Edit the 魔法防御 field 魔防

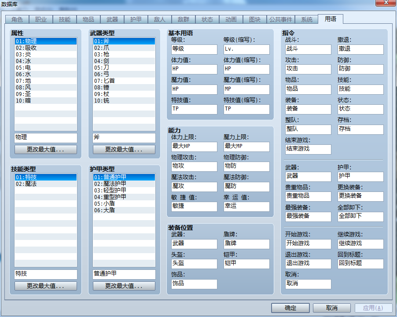[246, 187]
